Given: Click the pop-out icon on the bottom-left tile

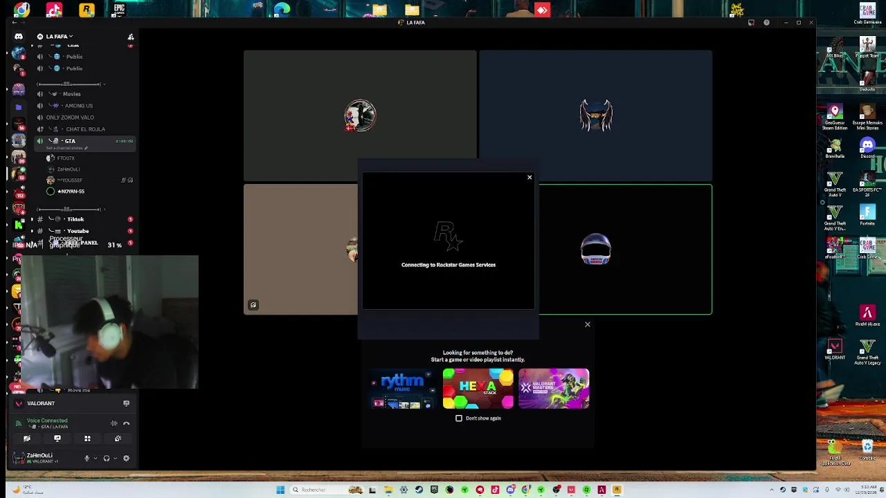Looking at the screenshot, I should (253, 305).
